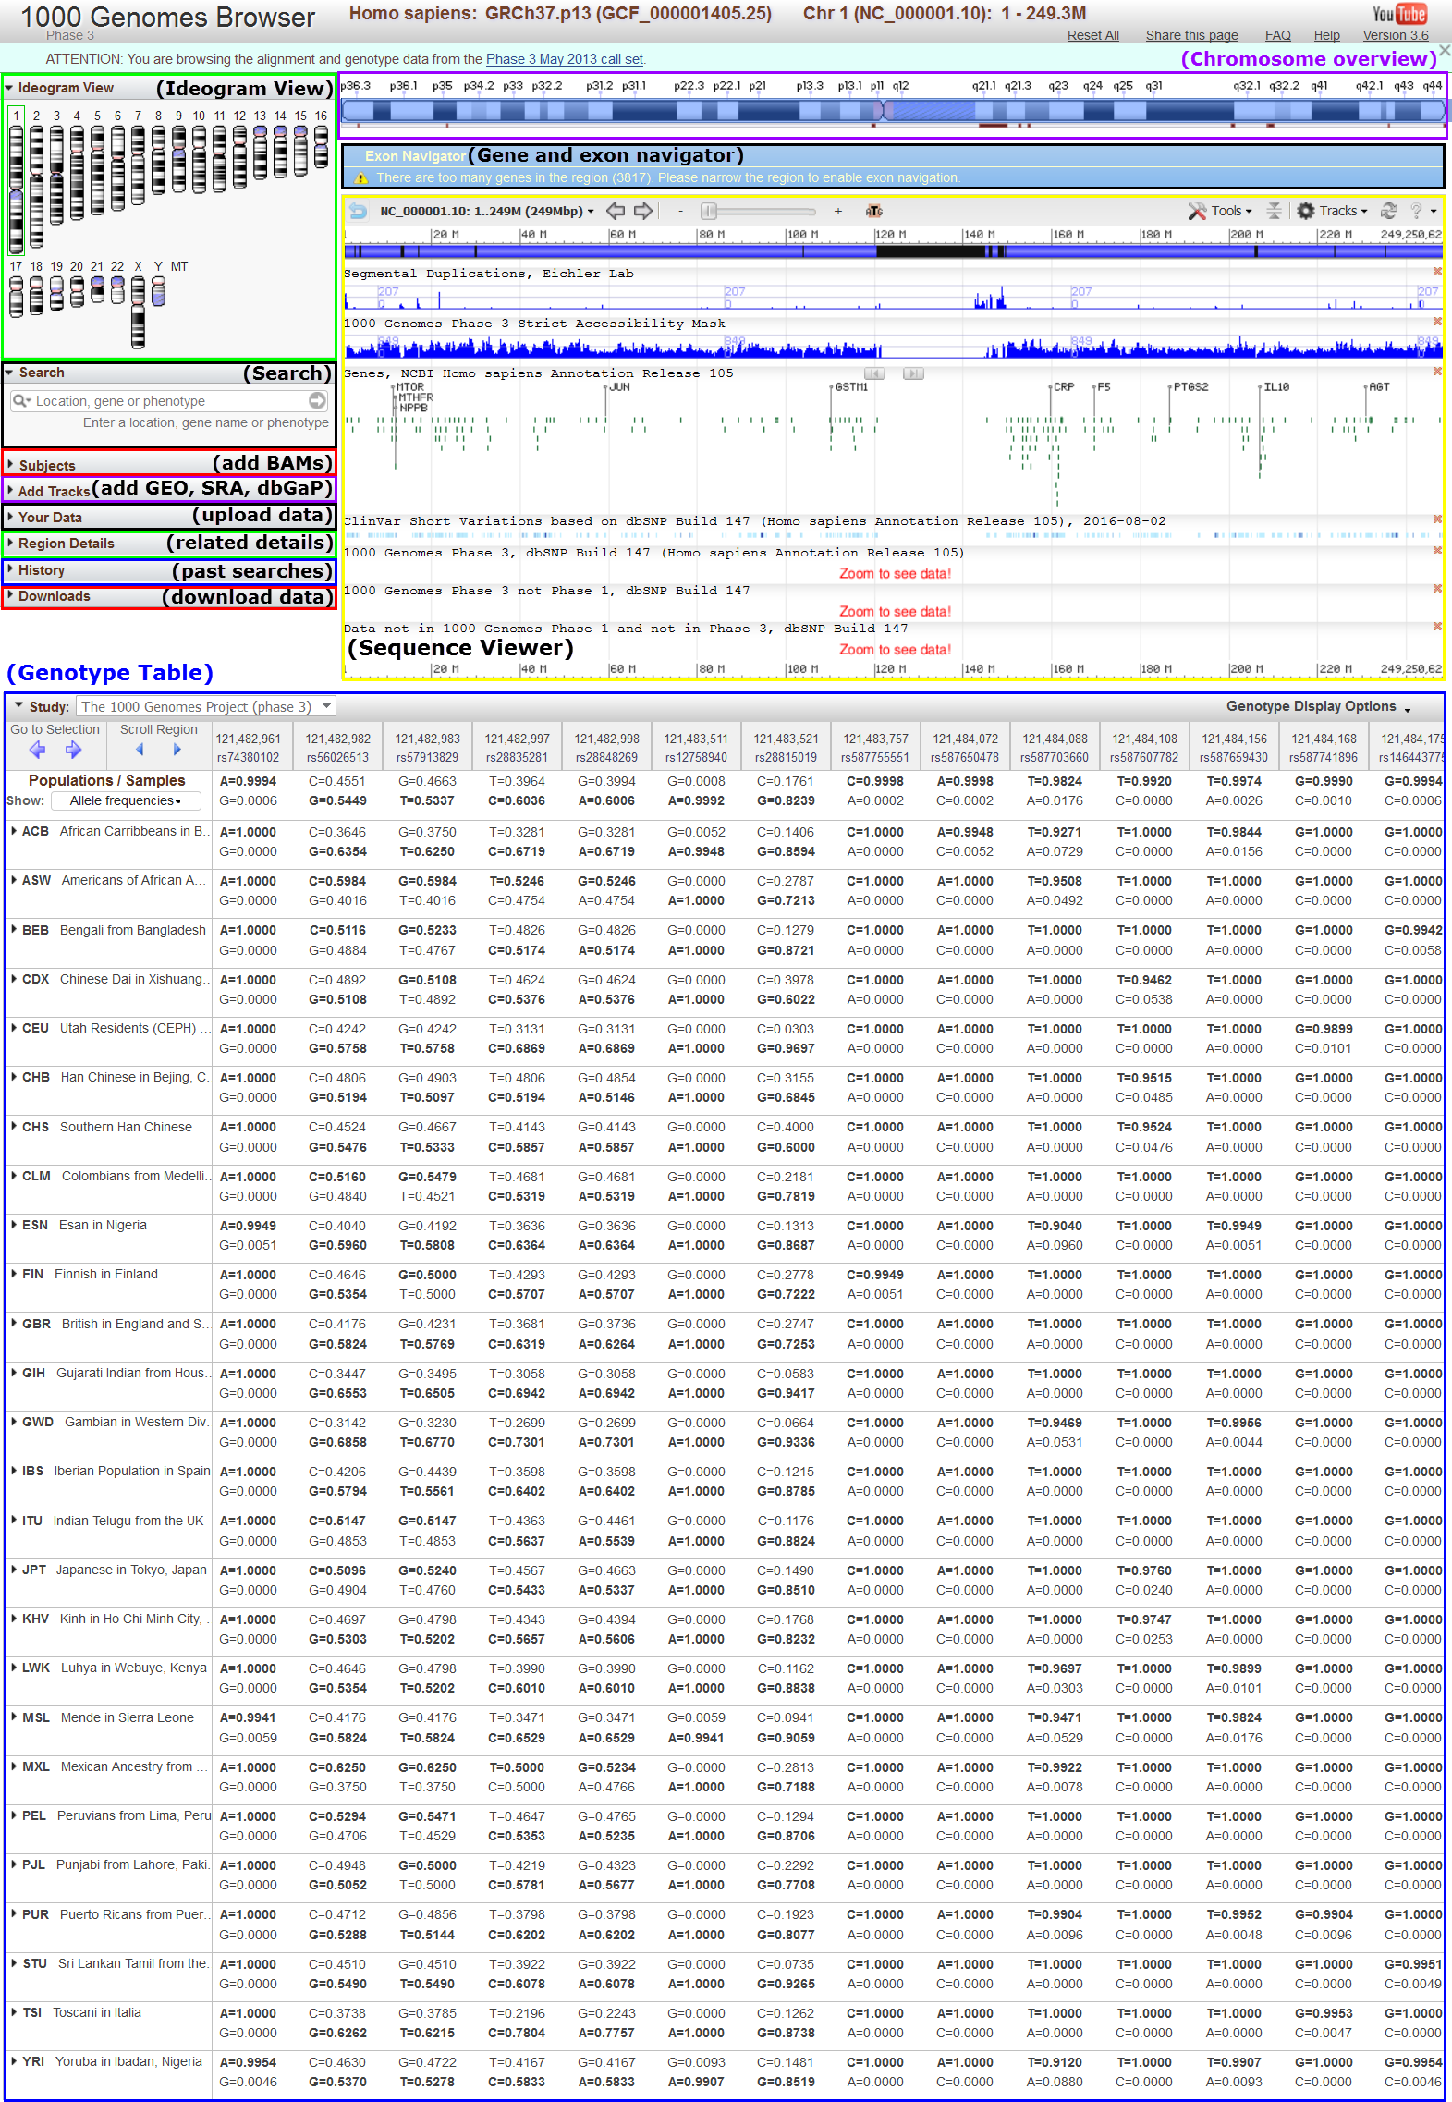Click the Reset All link
The width and height of the screenshot is (1452, 2102).
pos(1092,35)
